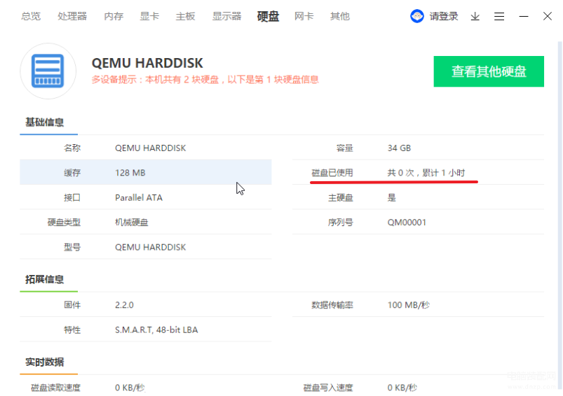
Task: Click the 磁盘读取速度 value 0 KB/秒
Action: (130, 388)
